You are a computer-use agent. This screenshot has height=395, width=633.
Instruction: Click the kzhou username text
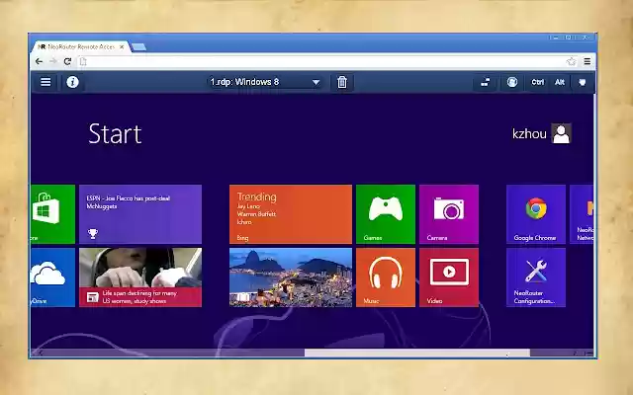point(529,134)
